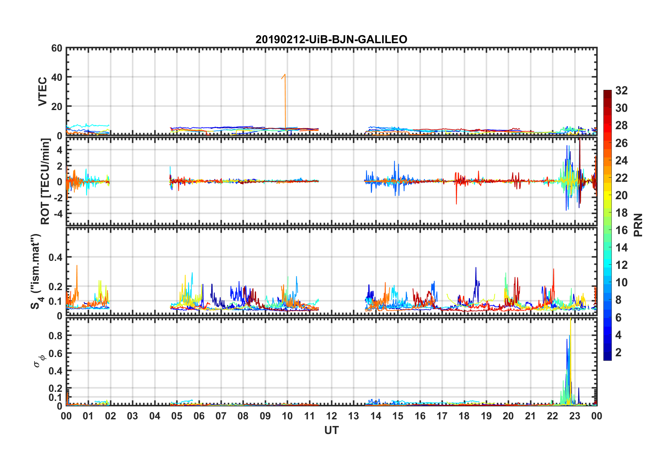Select the S4 ("ism.mat") axis label
The image size is (663, 450).
[36, 271]
